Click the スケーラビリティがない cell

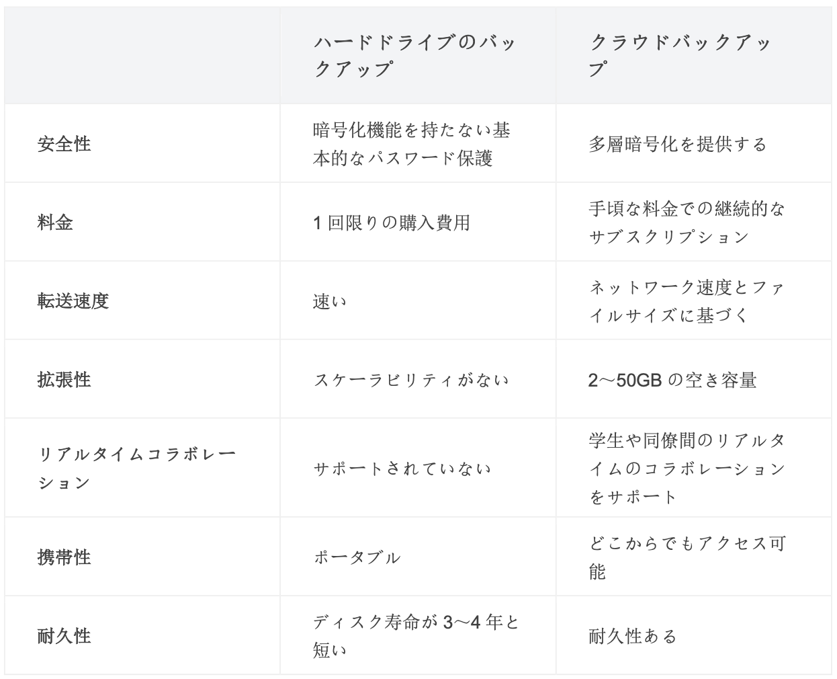[411, 381]
